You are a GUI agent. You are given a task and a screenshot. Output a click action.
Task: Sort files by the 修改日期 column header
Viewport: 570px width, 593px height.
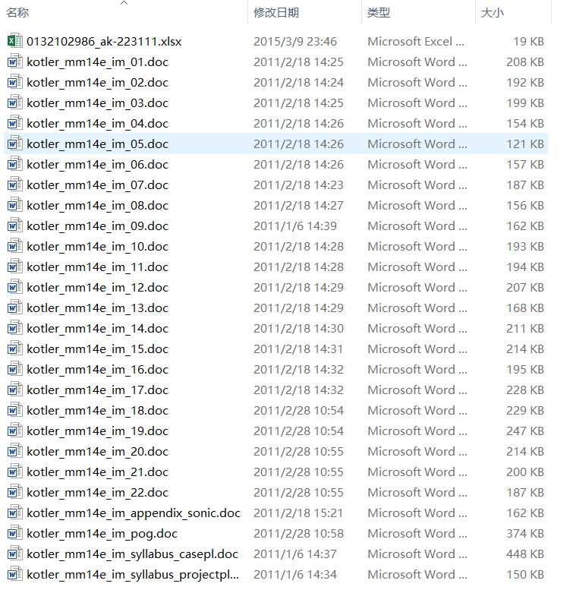coord(276,12)
